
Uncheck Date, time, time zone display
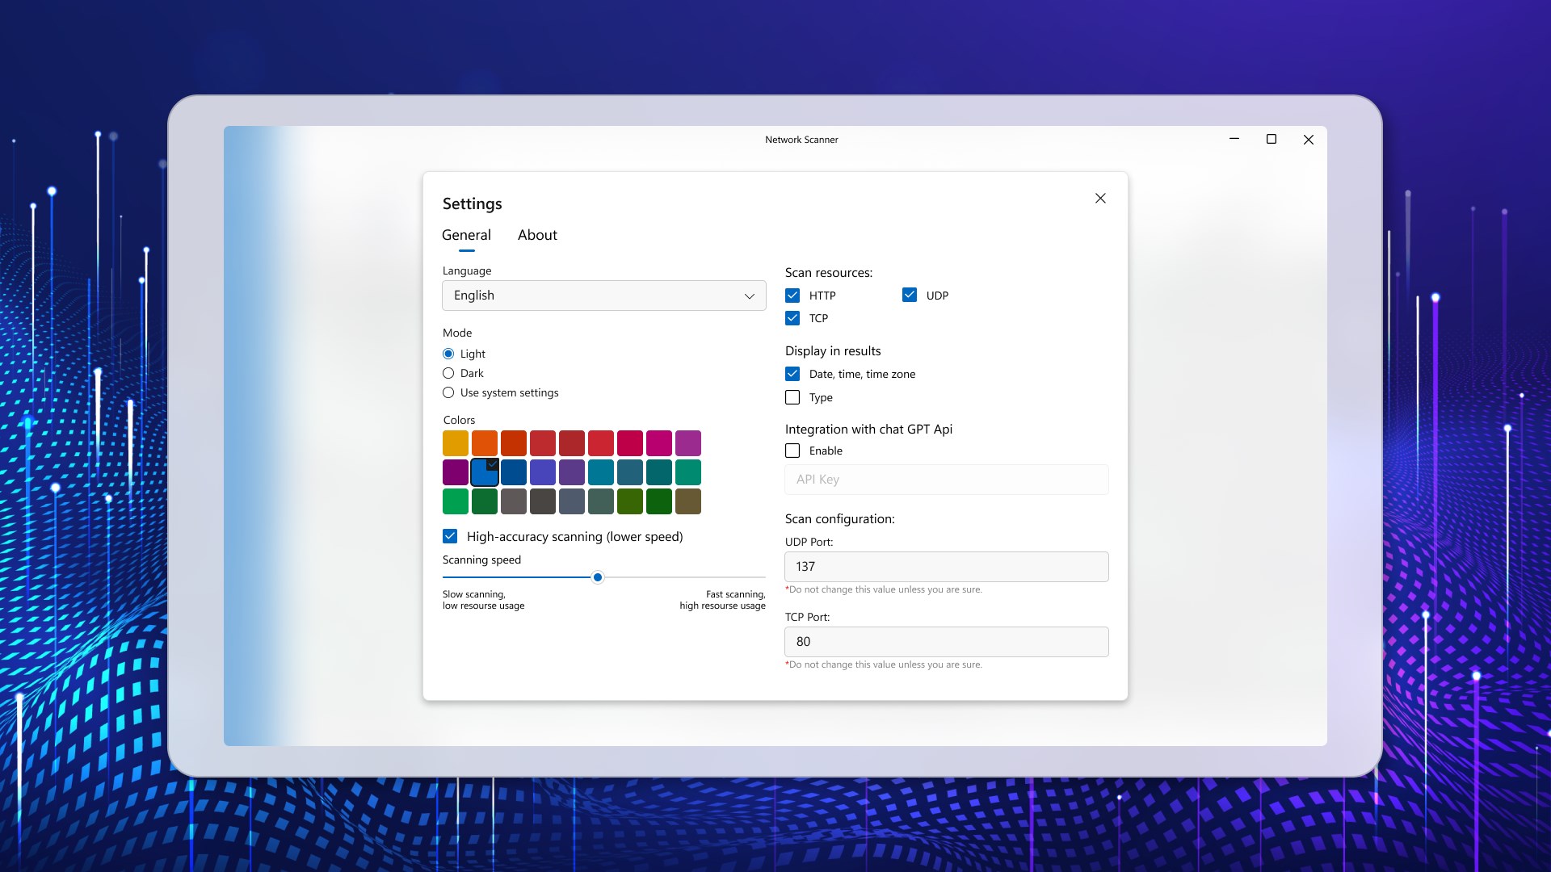[792, 373]
